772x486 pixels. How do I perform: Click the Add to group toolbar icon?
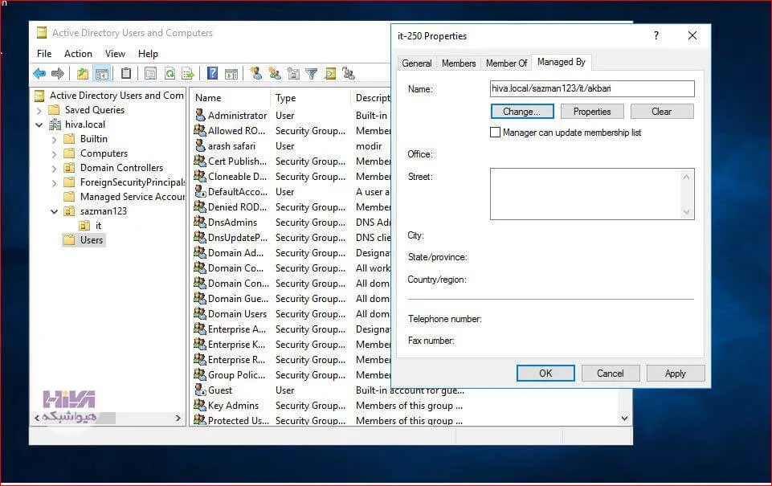349,74
